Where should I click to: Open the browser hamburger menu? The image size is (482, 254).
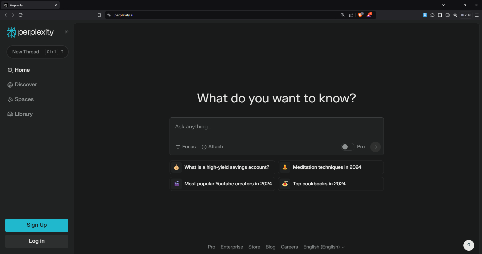coord(477,15)
